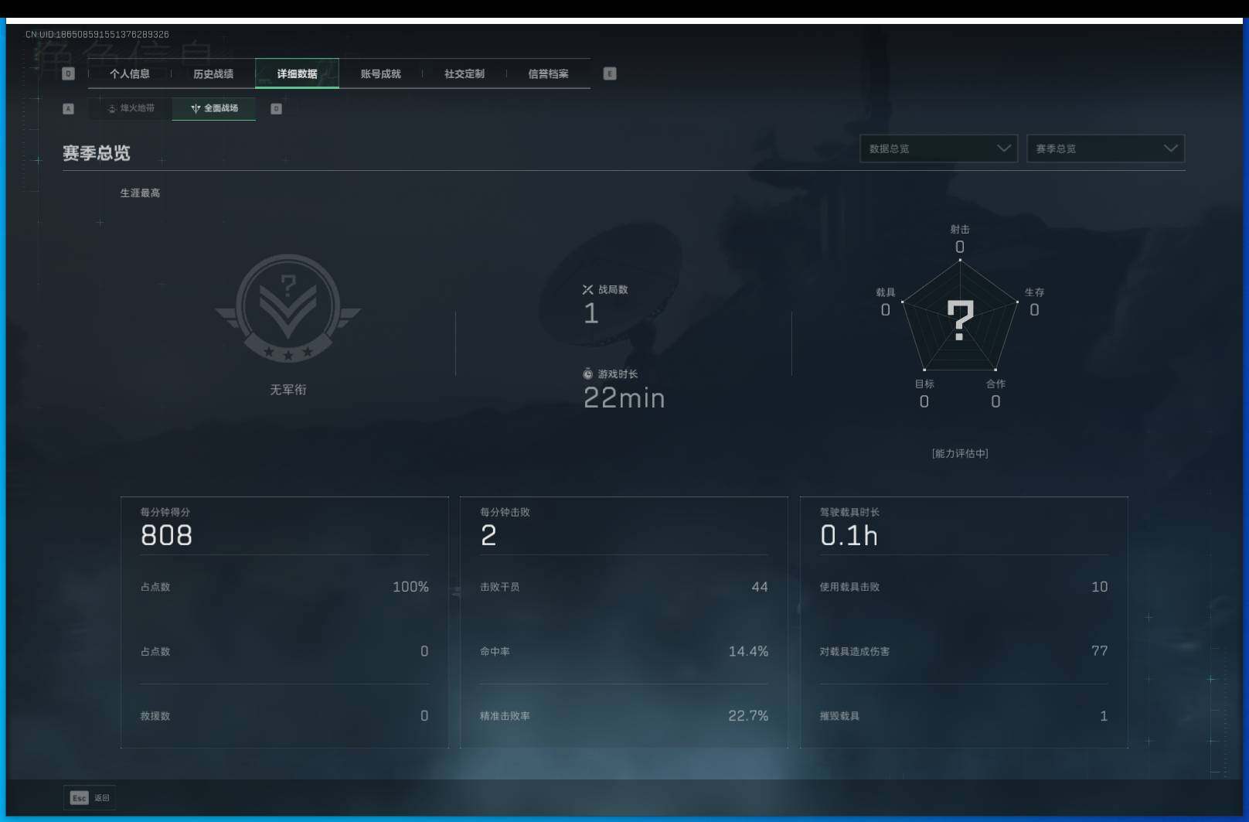Switch mode to 烽火地带
The width and height of the screenshot is (1249, 822).
coord(131,108)
